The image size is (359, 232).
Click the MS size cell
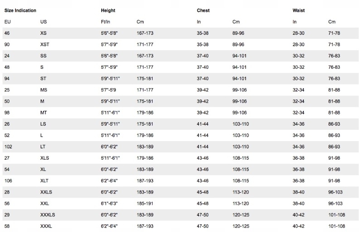pyautogui.click(x=44, y=90)
